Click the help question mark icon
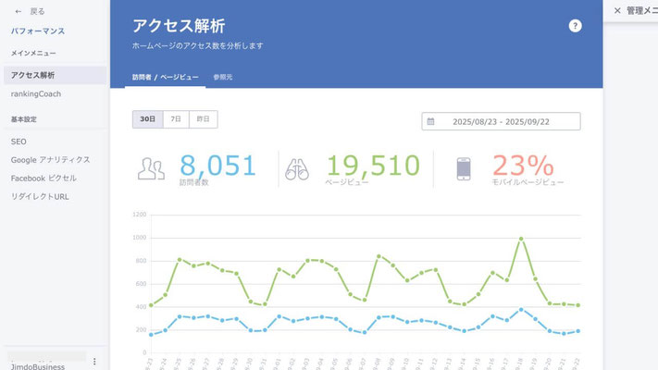 pyautogui.click(x=575, y=26)
